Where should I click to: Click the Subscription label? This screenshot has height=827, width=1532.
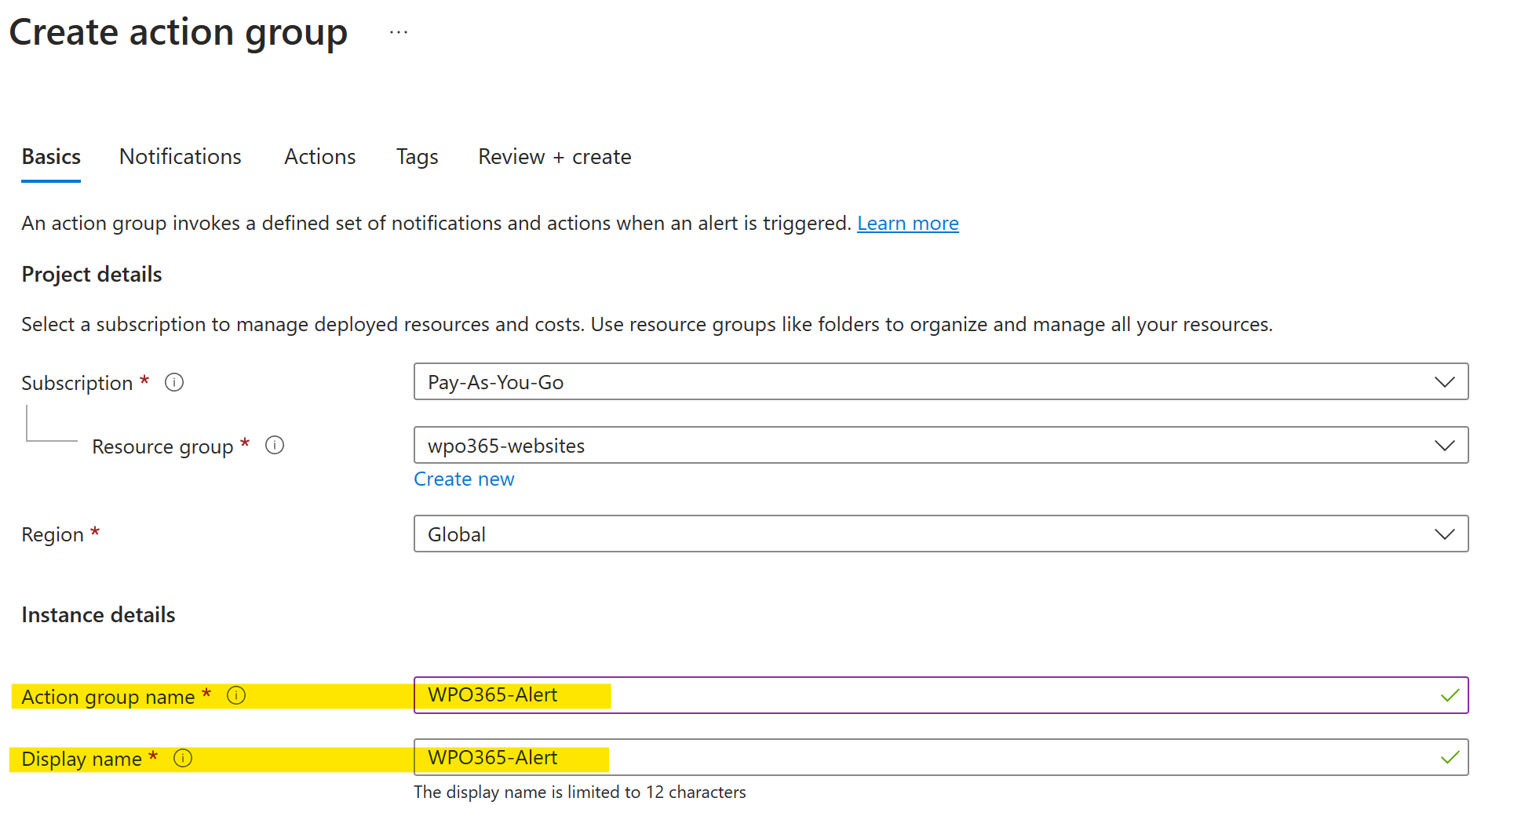click(77, 383)
